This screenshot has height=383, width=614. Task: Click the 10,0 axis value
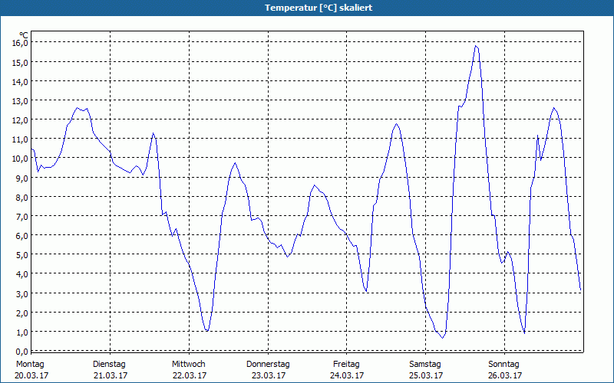tap(20, 159)
